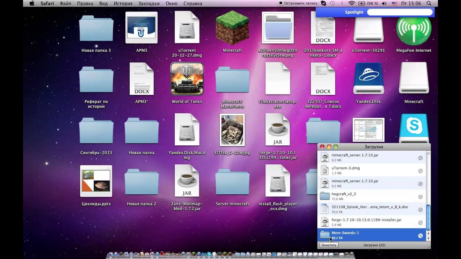Reveal hogcraft_v2_3 in Finder magnifier icon

tap(420, 197)
